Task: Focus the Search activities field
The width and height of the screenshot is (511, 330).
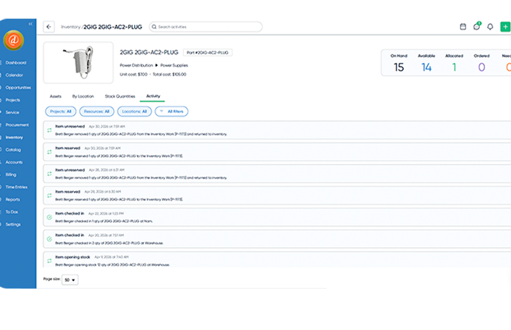Action: (x=206, y=26)
